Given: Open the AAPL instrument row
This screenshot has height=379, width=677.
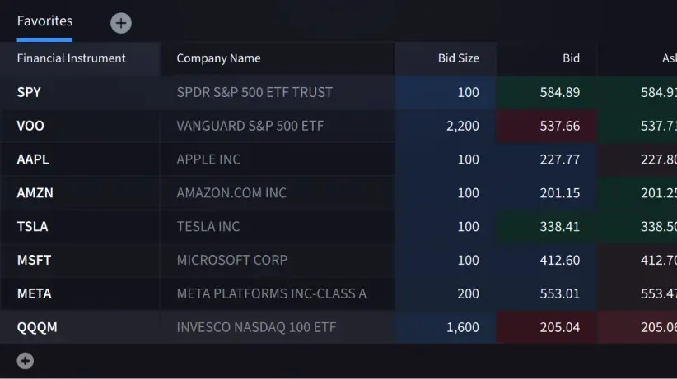Looking at the screenshot, I should (x=33, y=159).
